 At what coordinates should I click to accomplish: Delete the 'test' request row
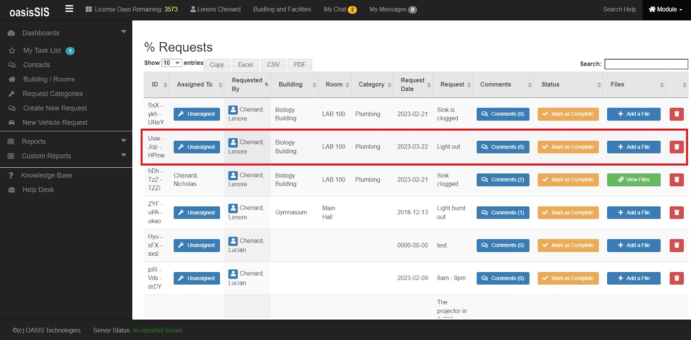point(676,245)
